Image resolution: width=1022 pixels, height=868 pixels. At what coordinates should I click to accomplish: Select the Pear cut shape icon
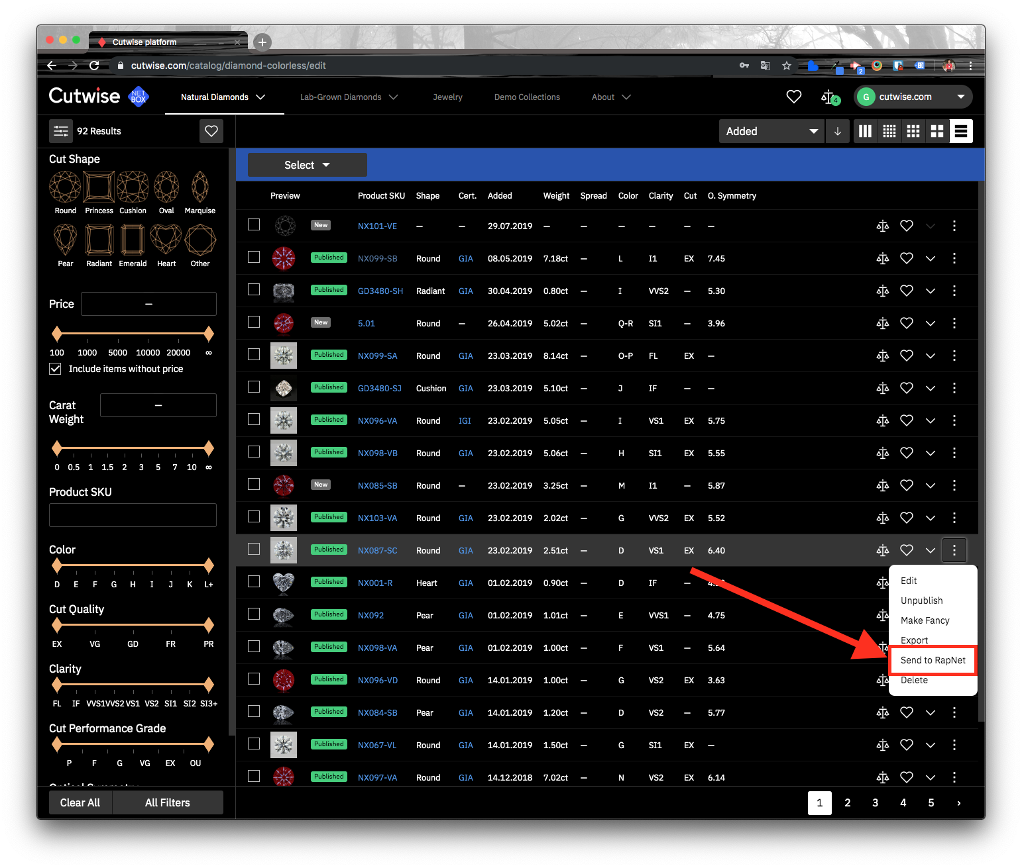click(x=65, y=240)
